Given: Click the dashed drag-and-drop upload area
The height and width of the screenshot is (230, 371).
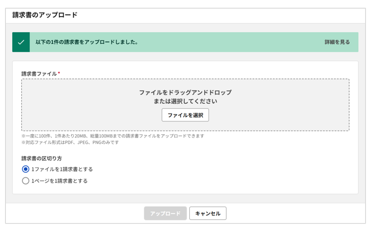Looking at the screenshot, I should click(x=186, y=105).
